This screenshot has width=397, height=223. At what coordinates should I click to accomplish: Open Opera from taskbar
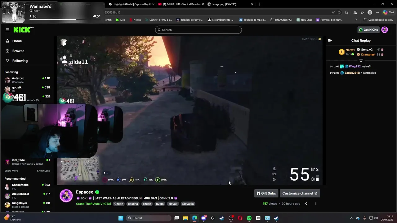pos(240,218)
